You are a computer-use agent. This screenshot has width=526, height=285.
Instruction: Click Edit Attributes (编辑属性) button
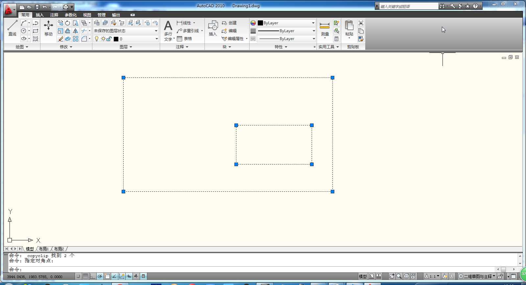233,39
